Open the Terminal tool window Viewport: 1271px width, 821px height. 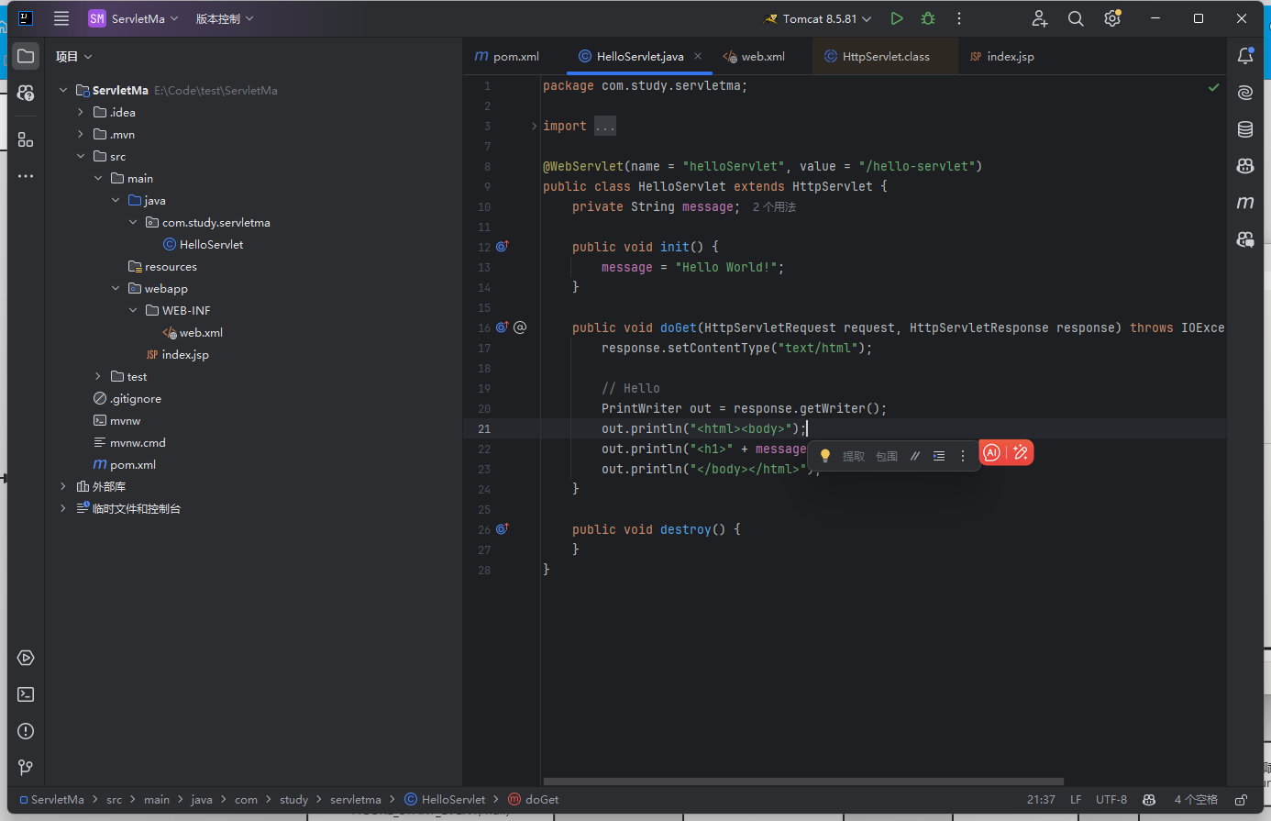(26, 694)
